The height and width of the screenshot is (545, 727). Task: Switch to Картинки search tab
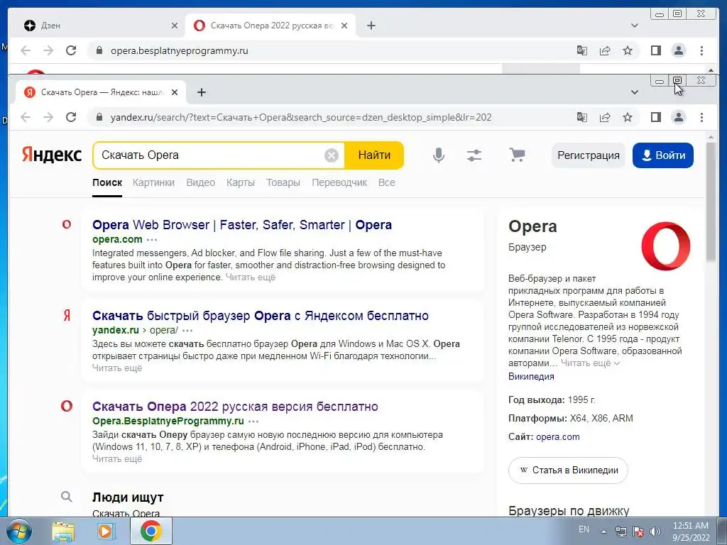[x=153, y=182]
